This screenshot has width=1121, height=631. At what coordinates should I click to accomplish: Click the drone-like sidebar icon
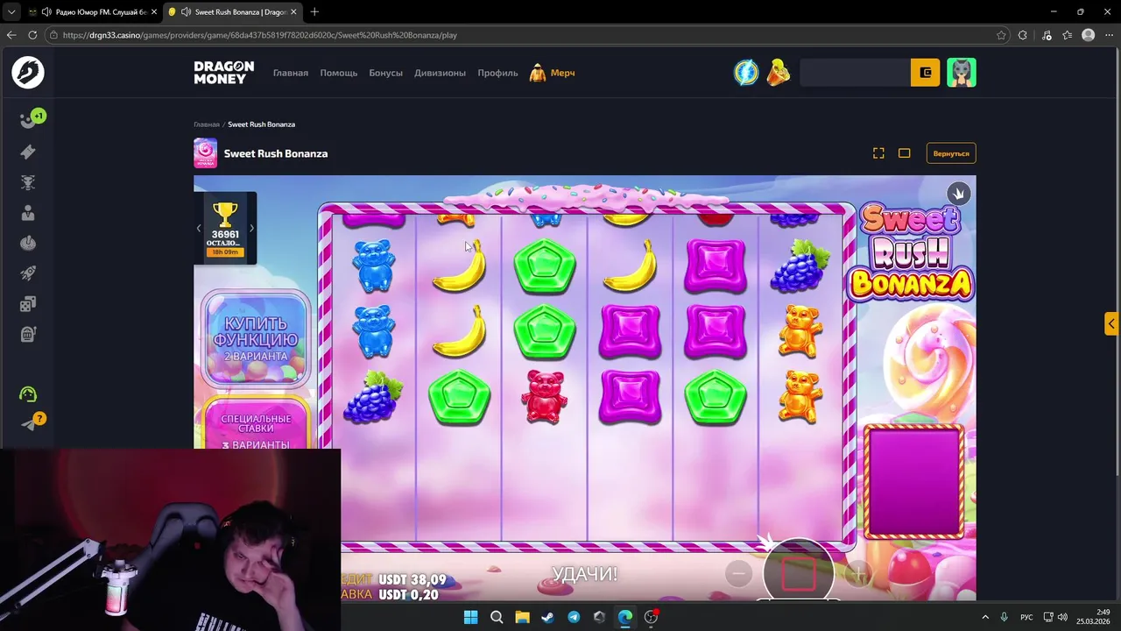(28, 182)
